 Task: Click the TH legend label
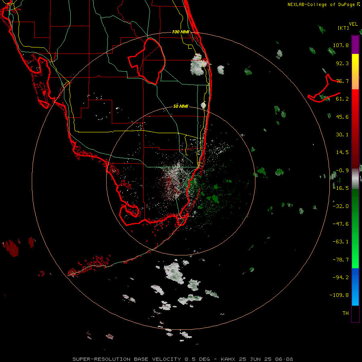[346, 313]
